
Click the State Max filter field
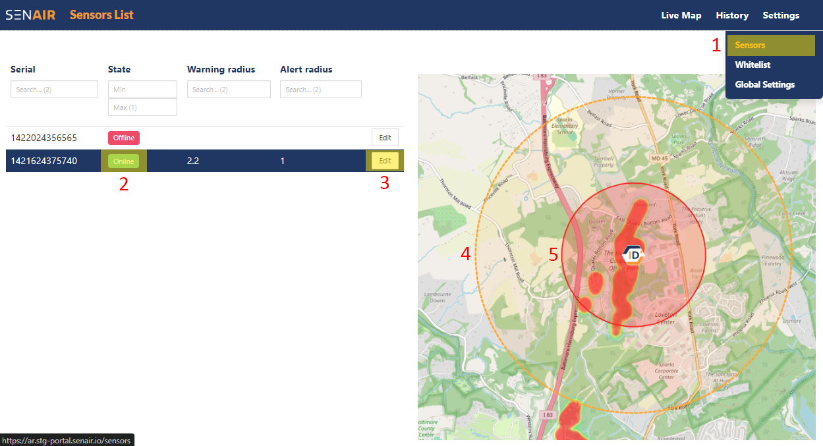[142, 107]
